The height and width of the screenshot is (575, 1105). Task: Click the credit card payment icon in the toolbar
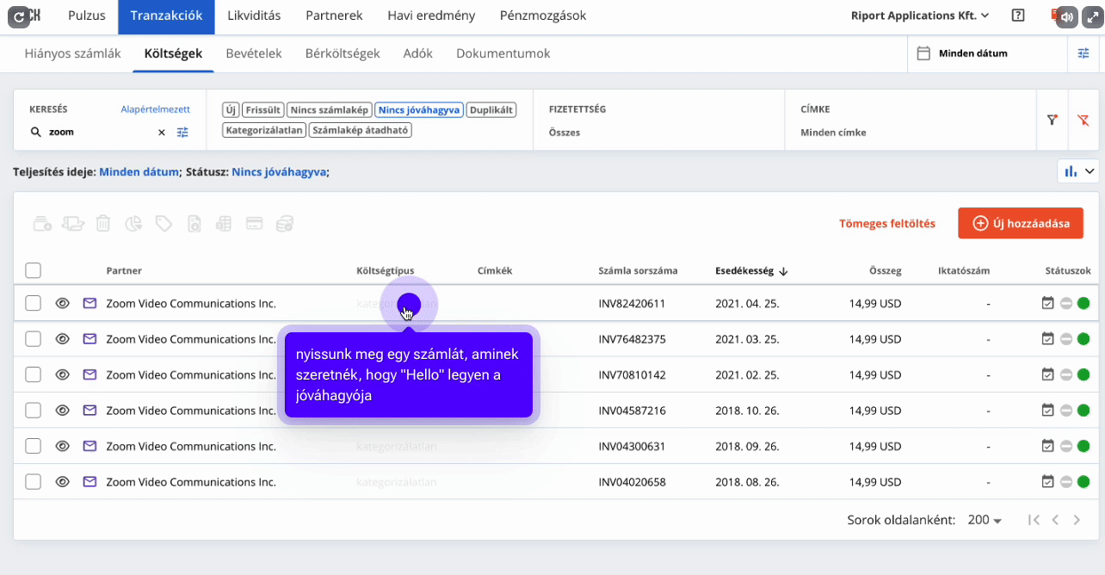coord(254,224)
